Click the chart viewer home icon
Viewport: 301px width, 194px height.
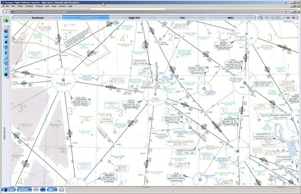(x=261, y=18)
